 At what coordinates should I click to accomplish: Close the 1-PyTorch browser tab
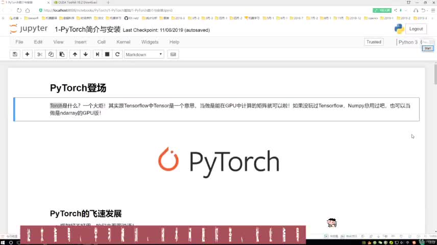tap(48, 3)
